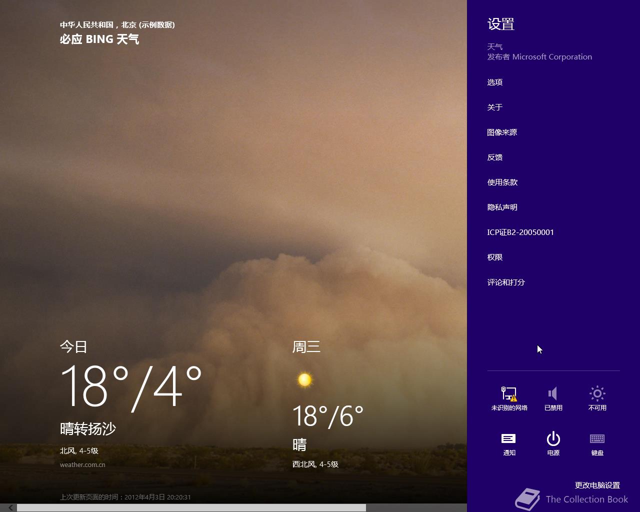Click the 周三 forecast heading
This screenshot has width=640, height=512.
(x=306, y=346)
